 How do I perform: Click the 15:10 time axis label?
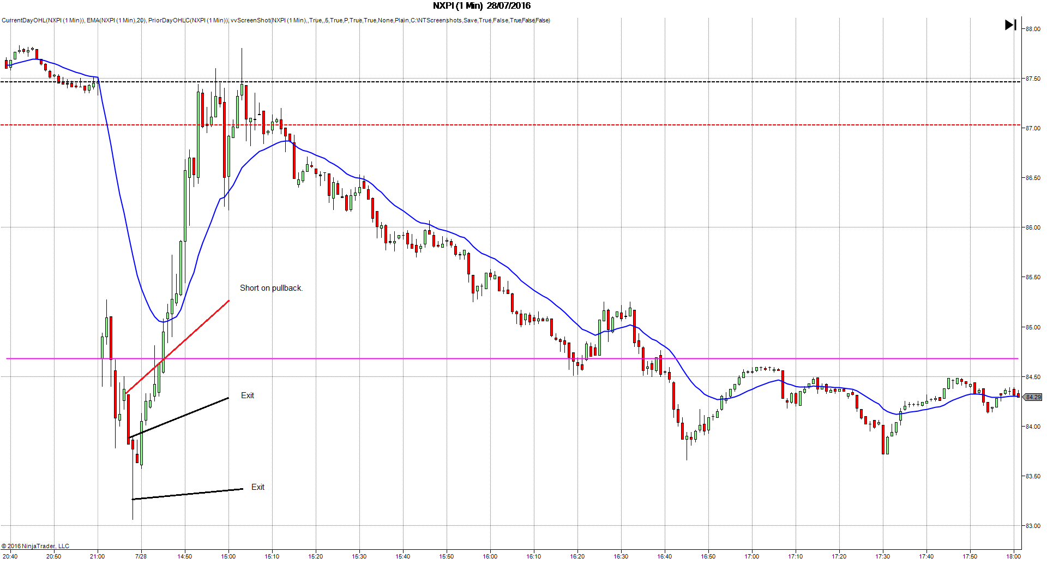click(272, 556)
